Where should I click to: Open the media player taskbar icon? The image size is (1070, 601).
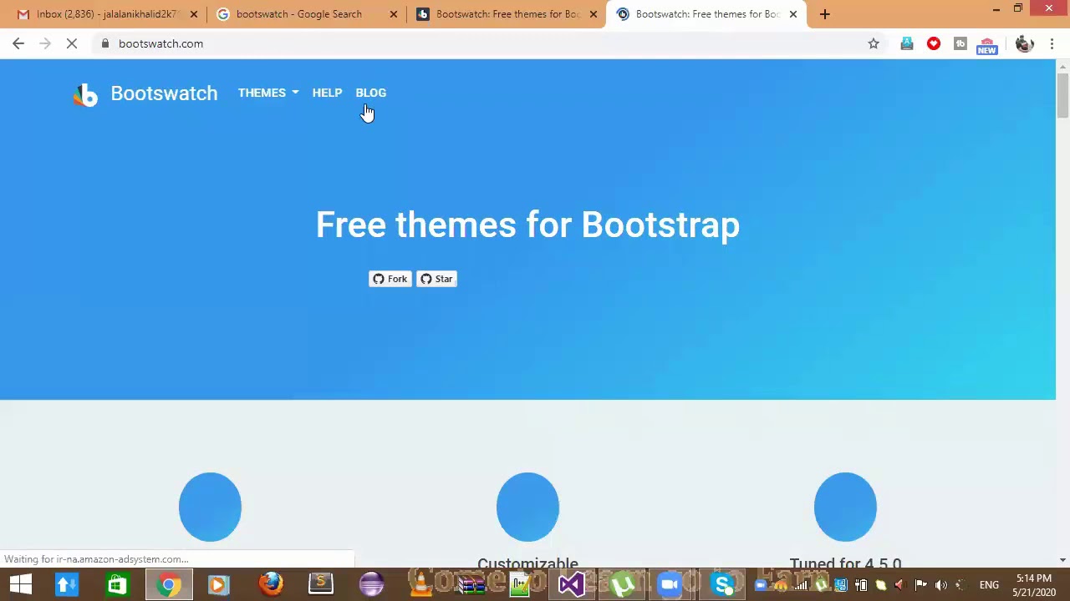[x=219, y=584]
